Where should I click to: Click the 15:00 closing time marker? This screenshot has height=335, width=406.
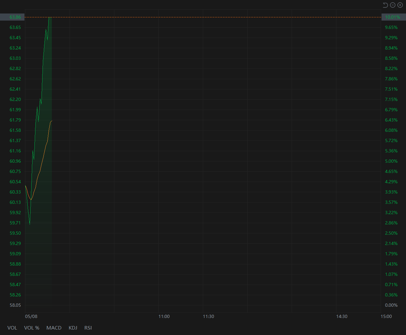pyautogui.click(x=386, y=316)
